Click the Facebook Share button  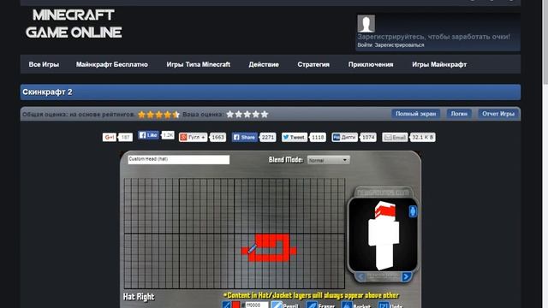[x=244, y=137]
